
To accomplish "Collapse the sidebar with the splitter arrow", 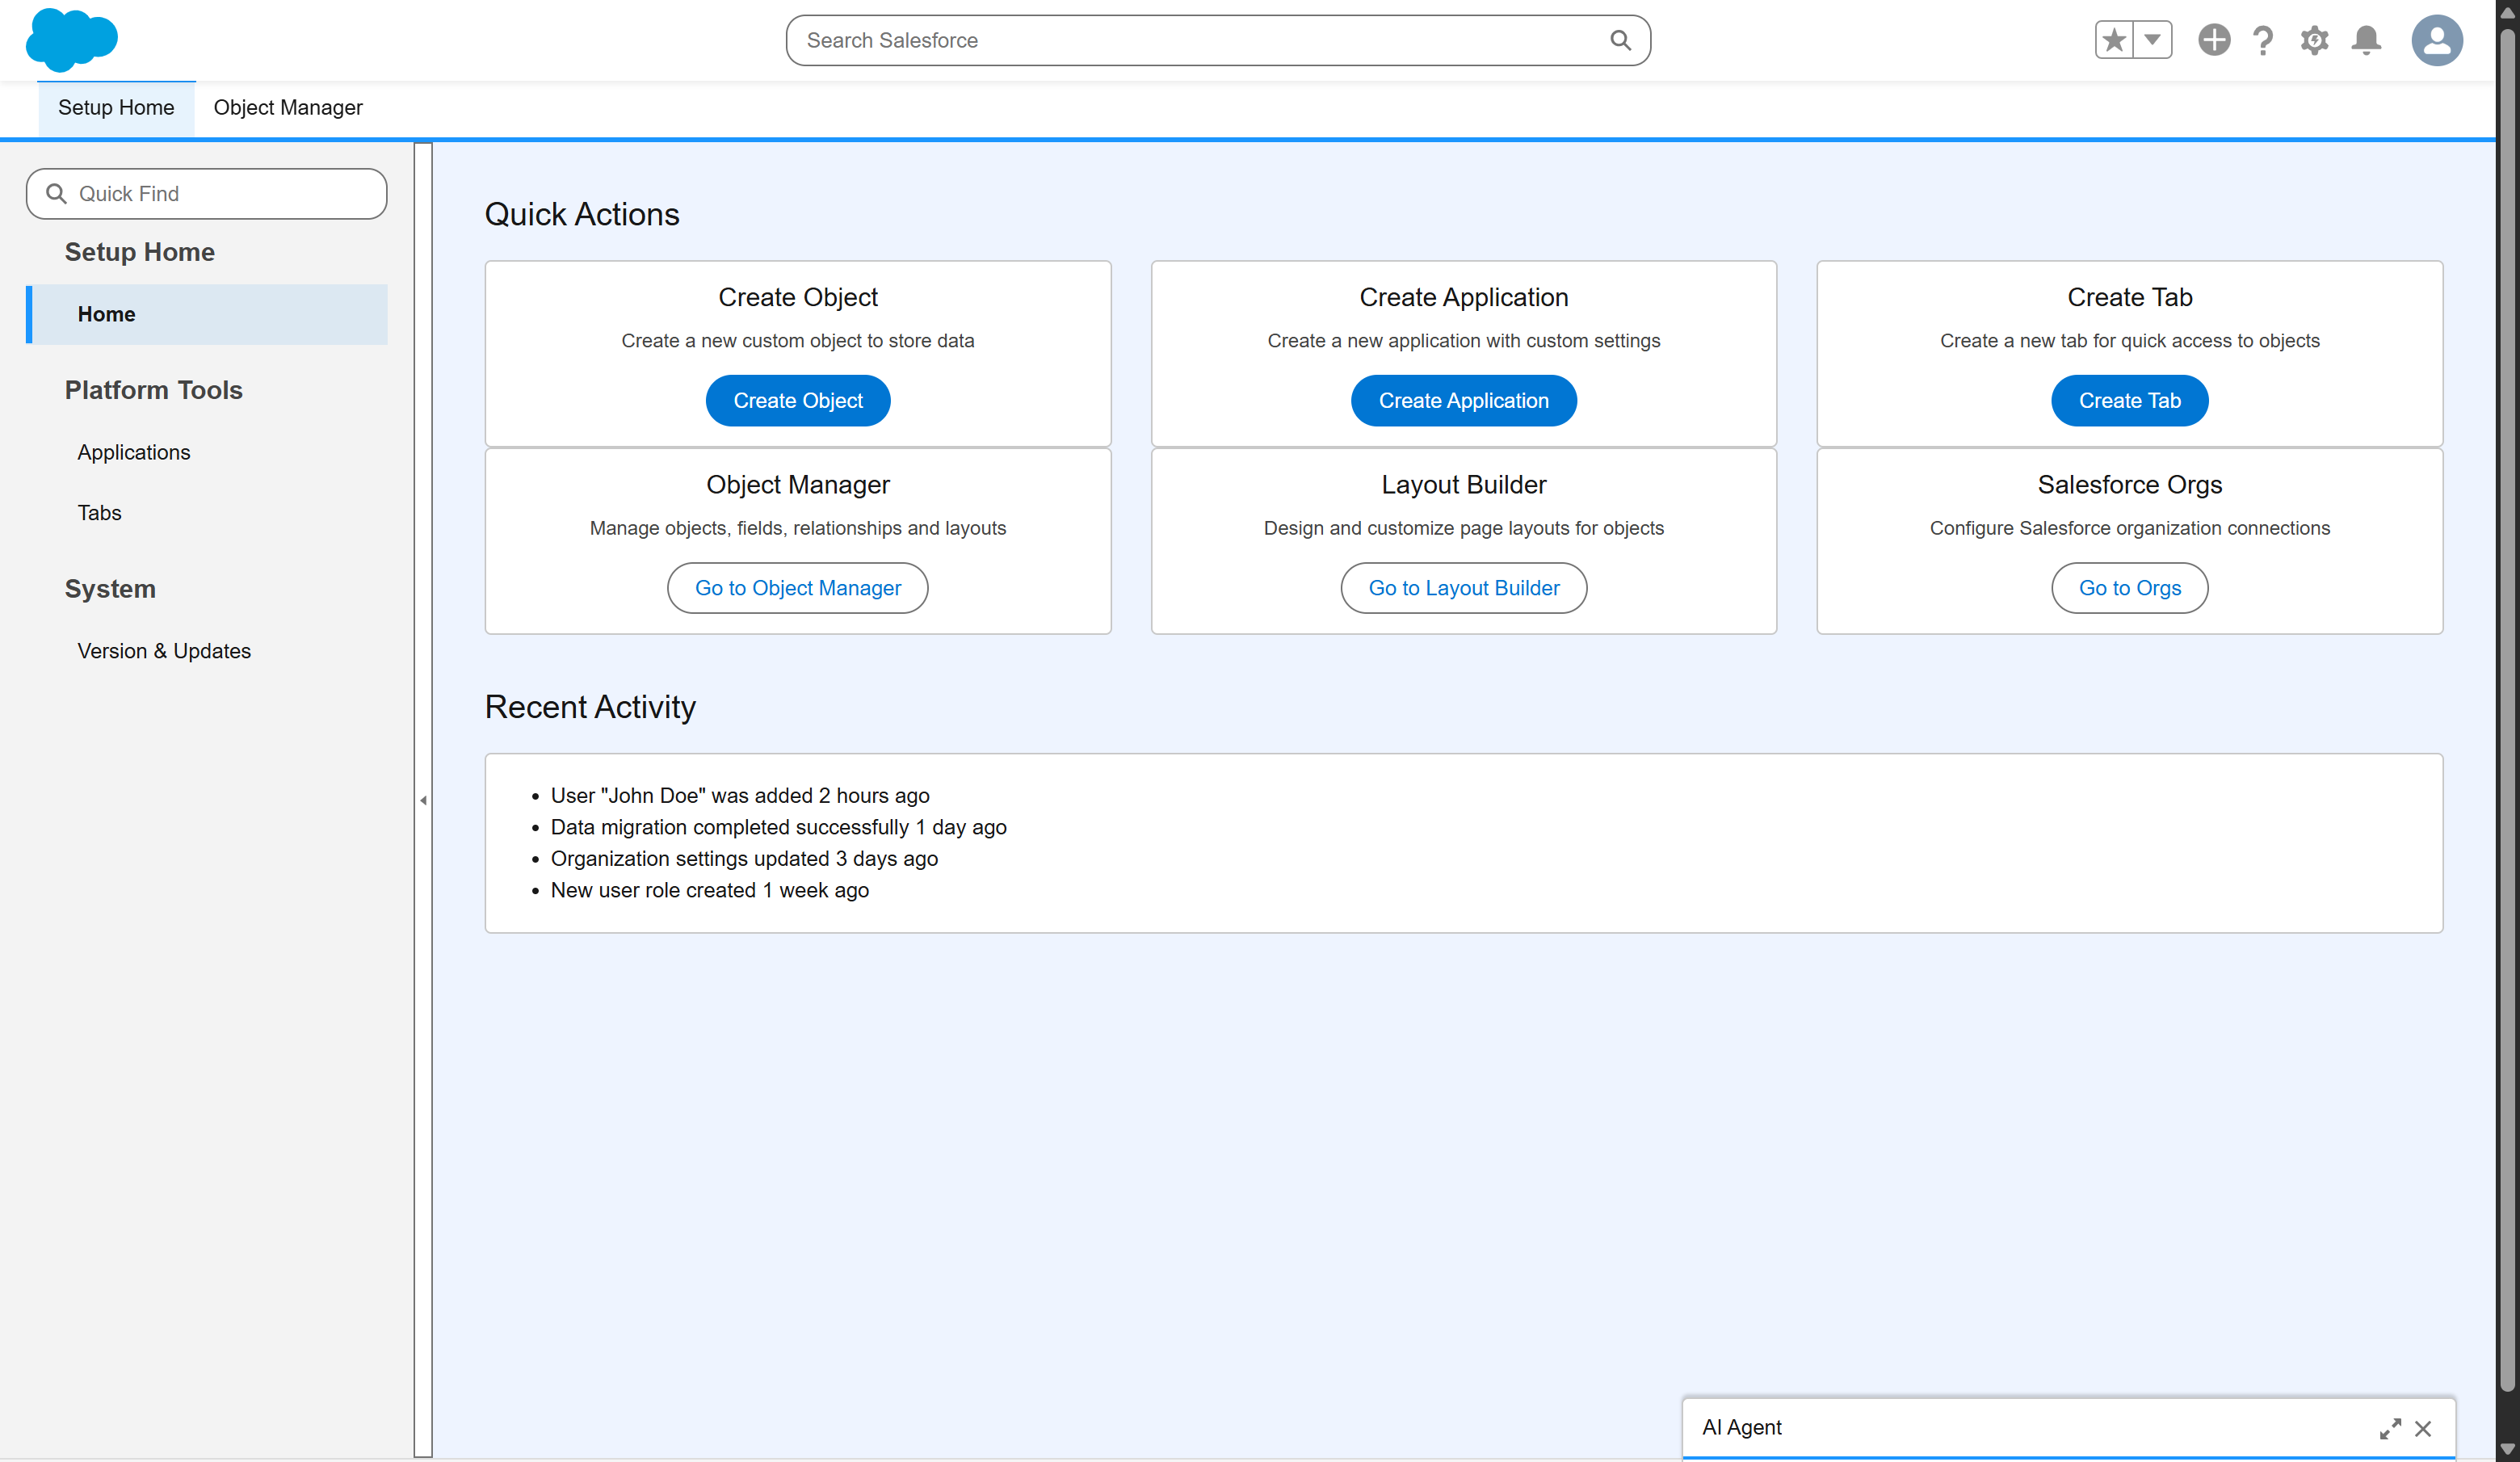I will pyautogui.click(x=423, y=800).
